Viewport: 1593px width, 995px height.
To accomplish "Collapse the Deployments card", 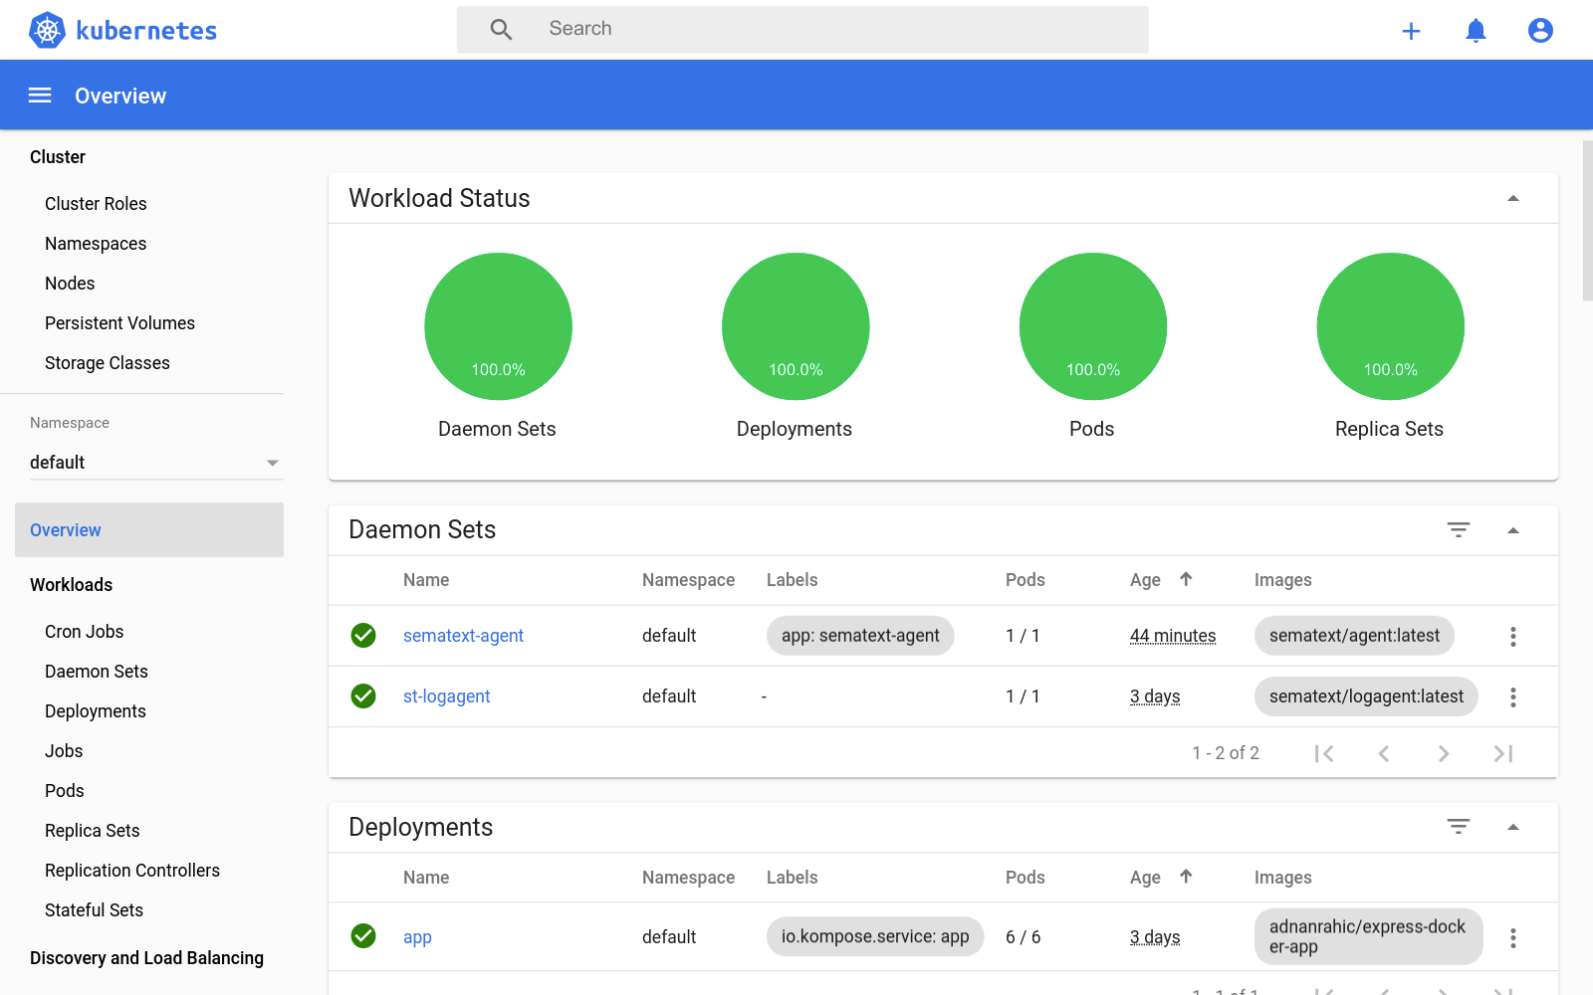I will (x=1513, y=827).
